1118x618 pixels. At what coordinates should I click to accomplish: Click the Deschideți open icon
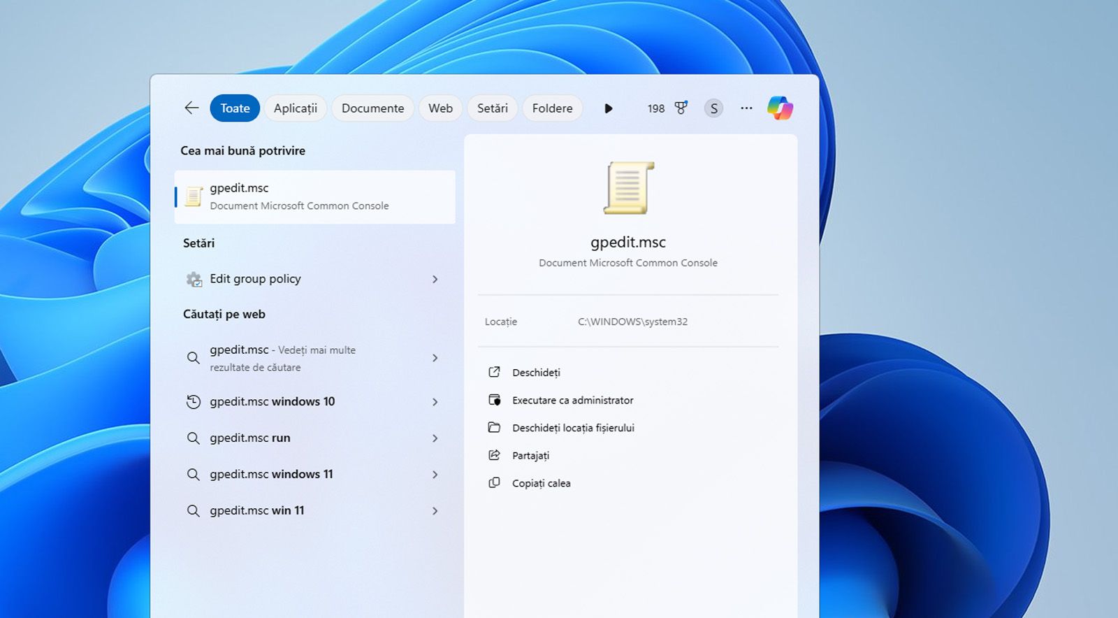tap(494, 372)
